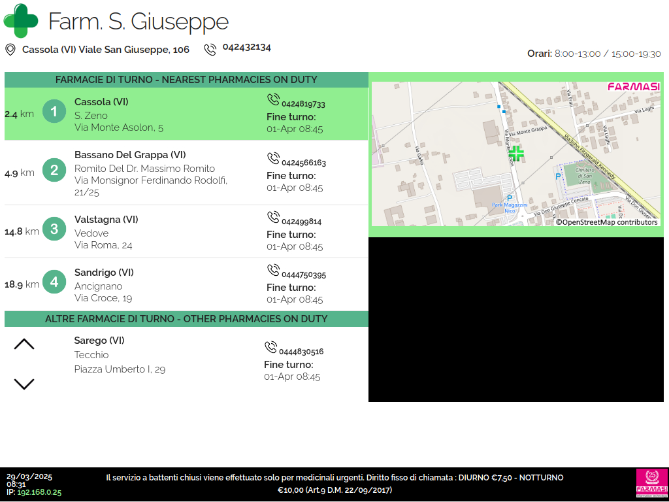Click the Farmasi logo in bottom corner
Image resolution: width=669 pixels, height=502 pixels.
[651, 484]
